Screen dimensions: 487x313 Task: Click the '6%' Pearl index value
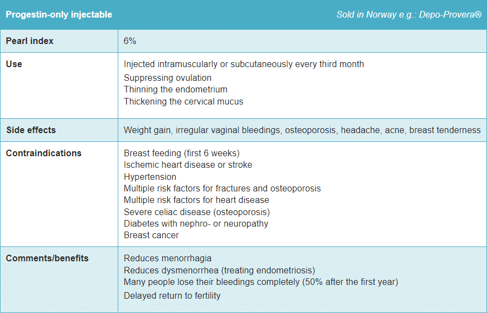coord(130,41)
